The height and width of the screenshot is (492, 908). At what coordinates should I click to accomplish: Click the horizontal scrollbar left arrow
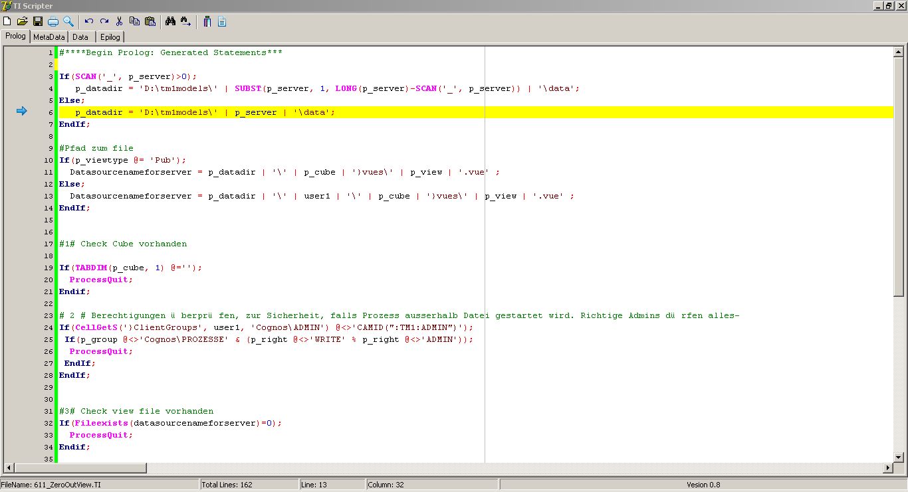pos(9,468)
